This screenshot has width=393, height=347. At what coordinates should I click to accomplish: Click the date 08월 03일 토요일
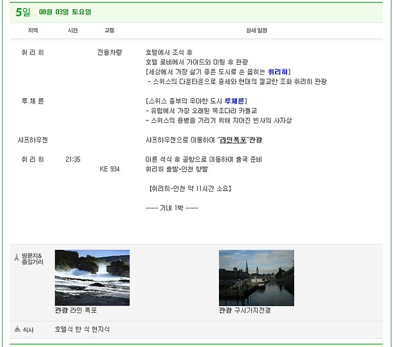(x=65, y=12)
